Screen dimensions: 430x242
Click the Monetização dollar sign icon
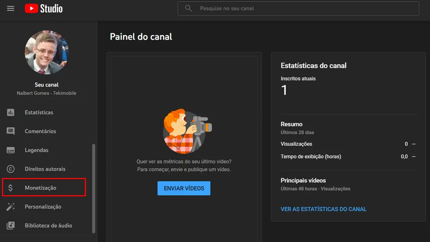point(11,188)
